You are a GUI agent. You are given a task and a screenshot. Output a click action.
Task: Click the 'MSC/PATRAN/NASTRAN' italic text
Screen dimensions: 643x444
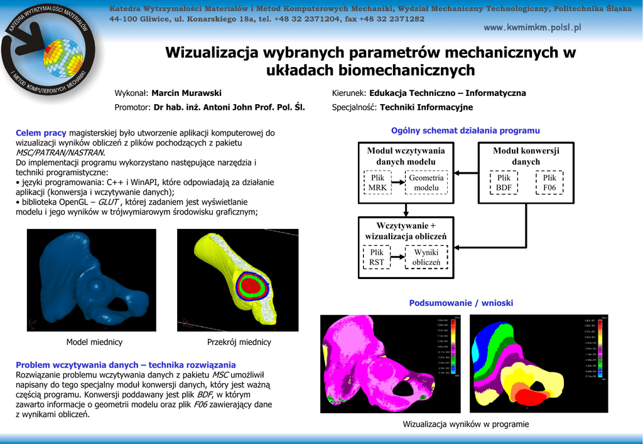60,152
